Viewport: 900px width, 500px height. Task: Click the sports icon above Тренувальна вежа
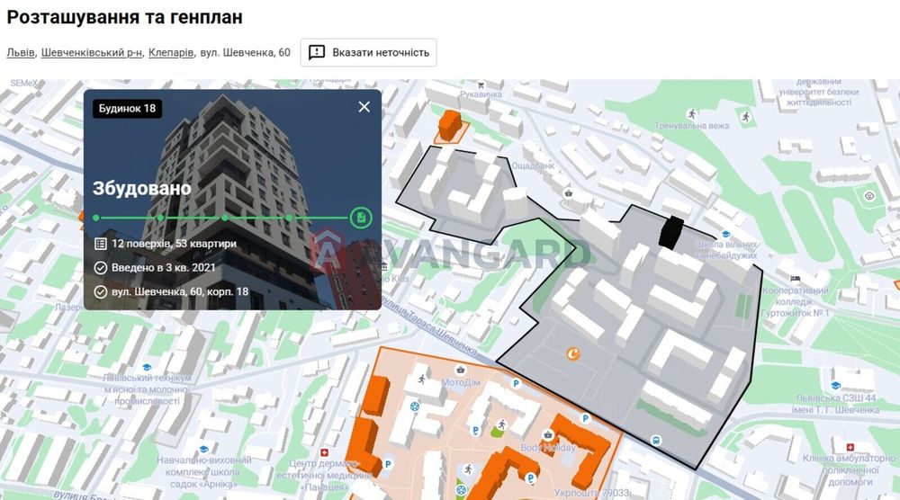692,113
